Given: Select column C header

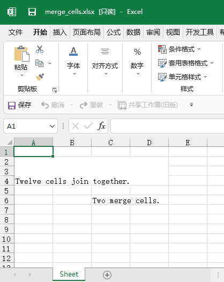Looking at the screenshot, I should (110, 142).
